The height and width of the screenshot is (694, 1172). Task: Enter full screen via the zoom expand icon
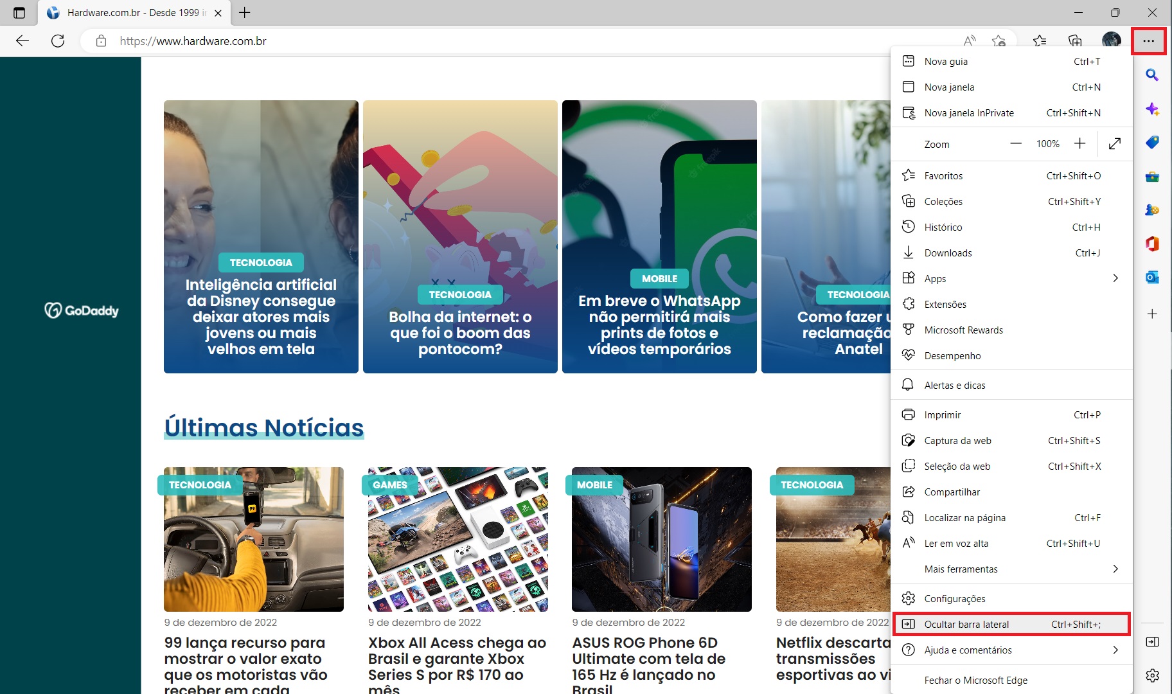1115,144
